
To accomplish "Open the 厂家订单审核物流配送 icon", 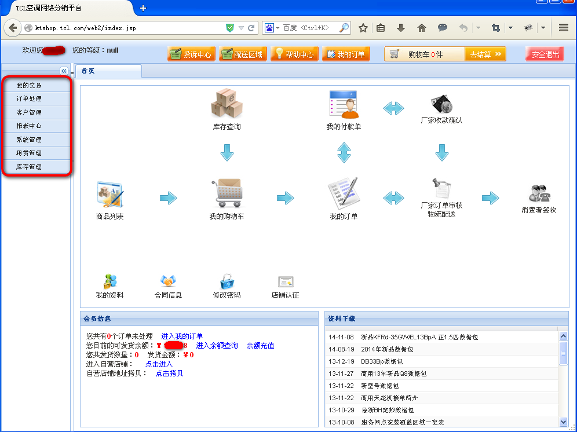I will coord(441,188).
